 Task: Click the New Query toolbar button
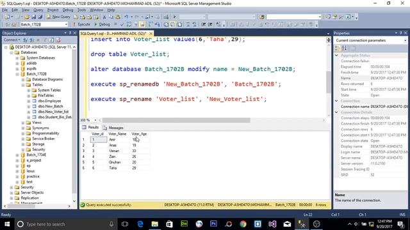coord(58,17)
